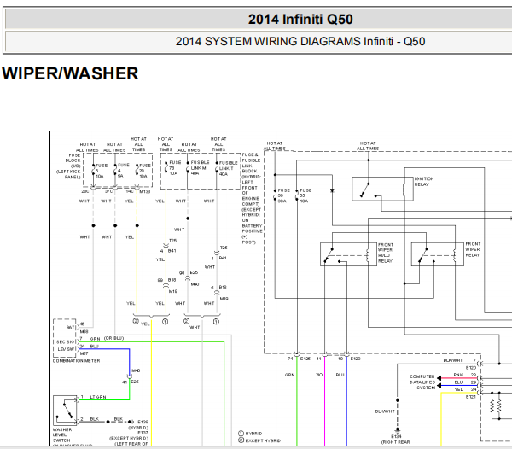The width and height of the screenshot is (512, 449).
Task: Click the SEC SIG terminal label
Action: click(66, 342)
